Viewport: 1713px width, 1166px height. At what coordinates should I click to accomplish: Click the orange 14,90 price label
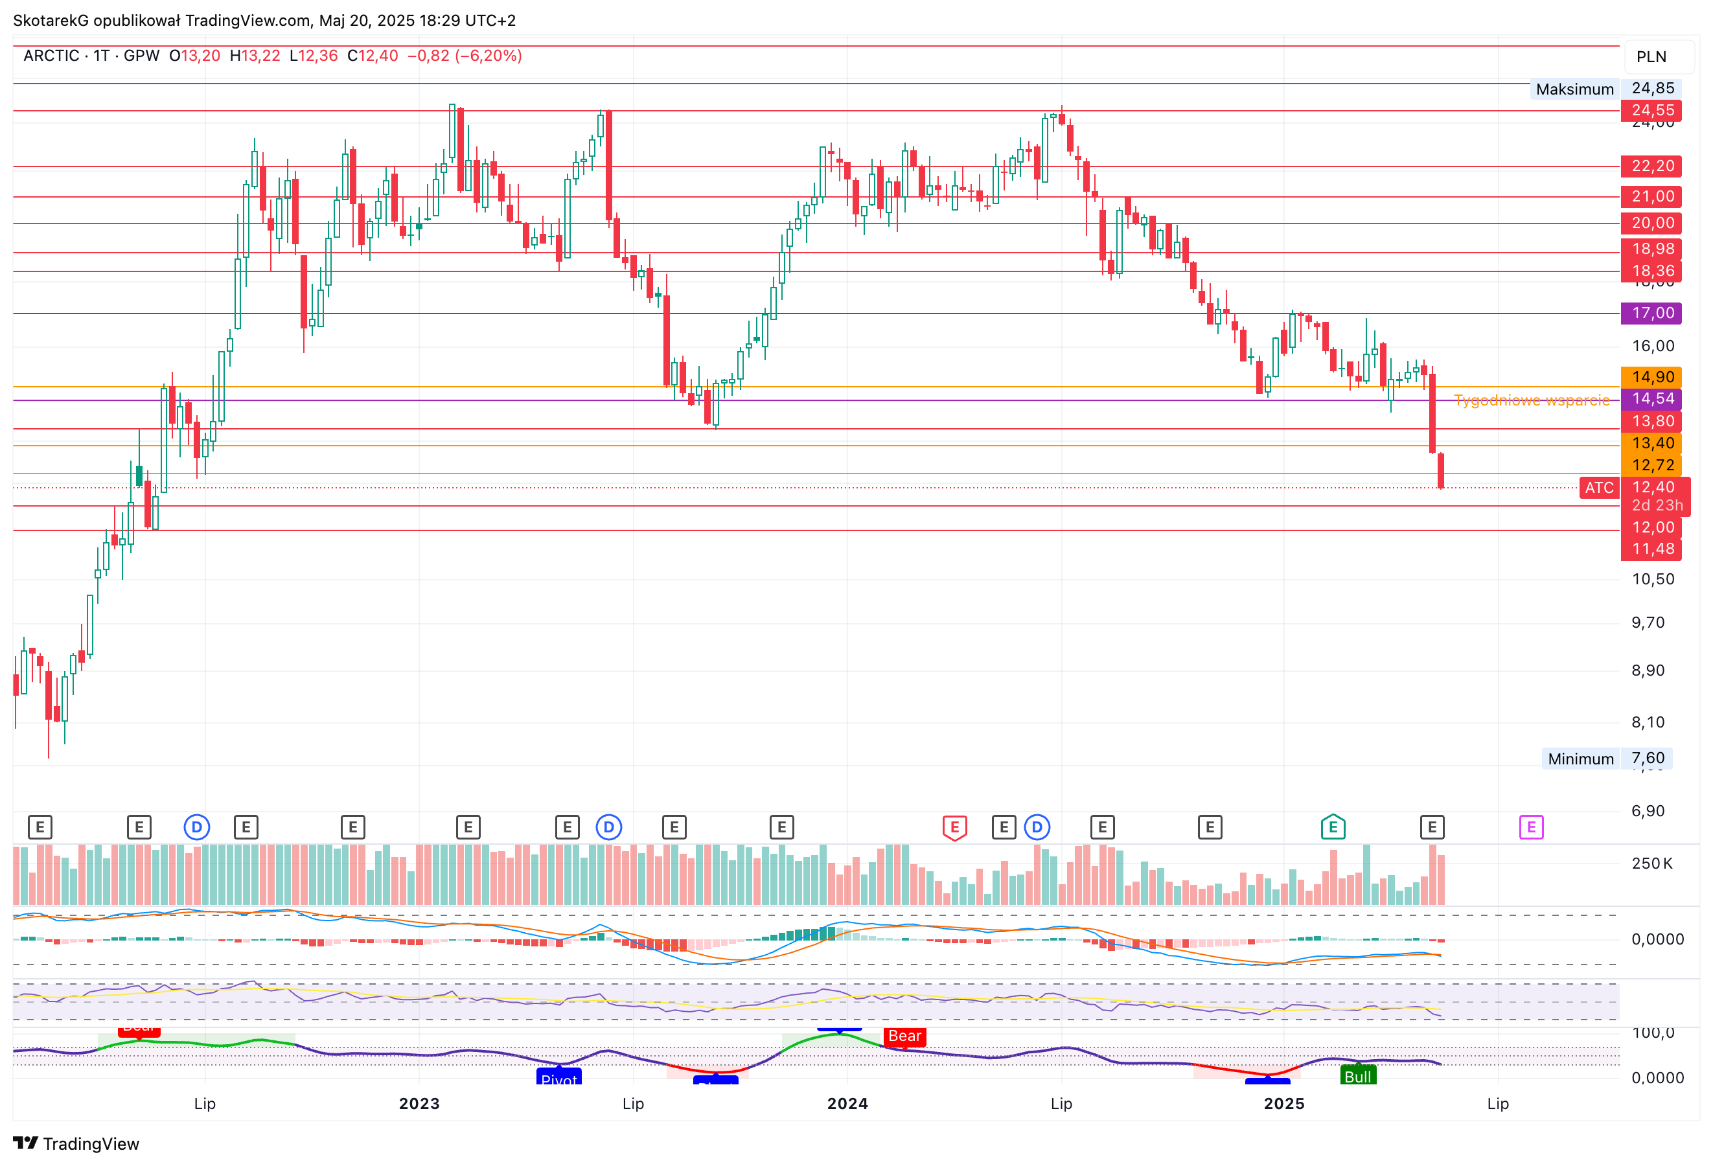1651,378
